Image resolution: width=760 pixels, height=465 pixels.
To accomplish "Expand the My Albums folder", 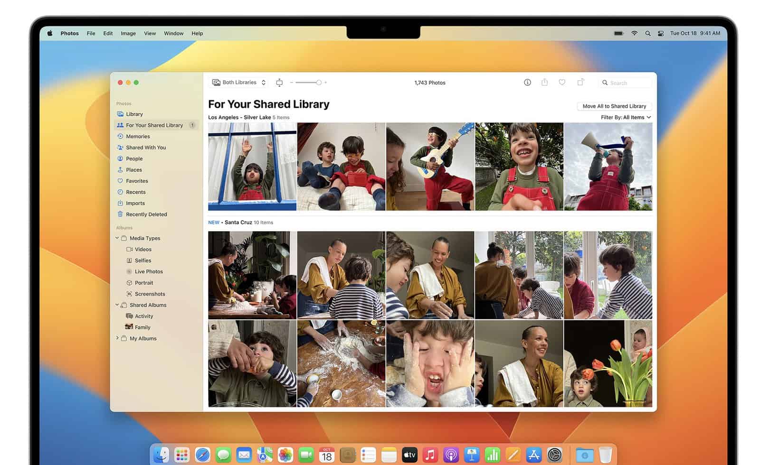I will pos(117,338).
